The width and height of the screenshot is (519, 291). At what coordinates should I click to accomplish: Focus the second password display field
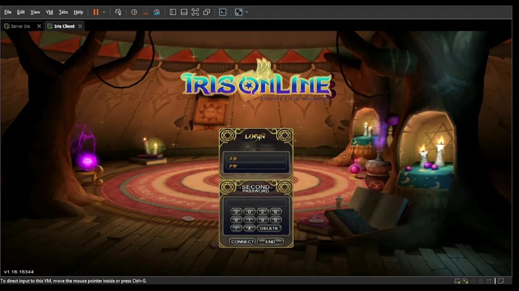(256, 202)
